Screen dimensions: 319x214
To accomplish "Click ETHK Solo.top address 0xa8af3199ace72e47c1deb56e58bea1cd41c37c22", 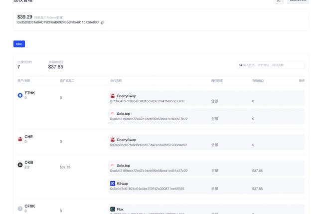I will (149, 119).
